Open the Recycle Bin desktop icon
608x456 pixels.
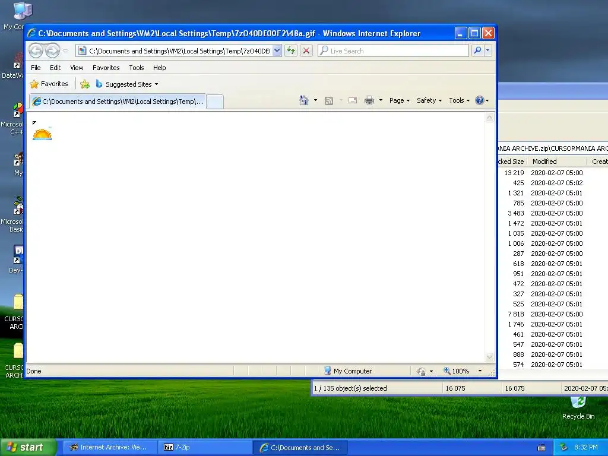pos(578,407)
